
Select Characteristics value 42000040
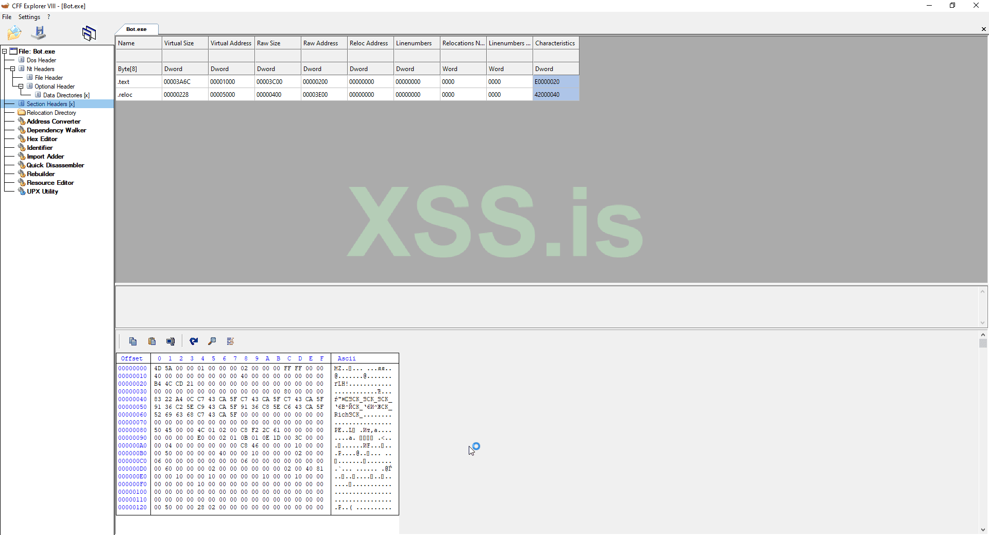pyautogui.click(x=556, y=95)
